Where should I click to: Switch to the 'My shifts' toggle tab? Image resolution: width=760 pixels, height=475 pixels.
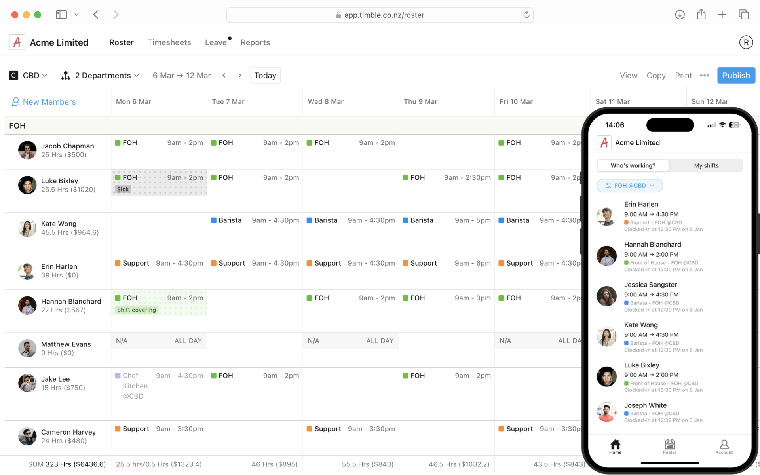pos(706,165)
